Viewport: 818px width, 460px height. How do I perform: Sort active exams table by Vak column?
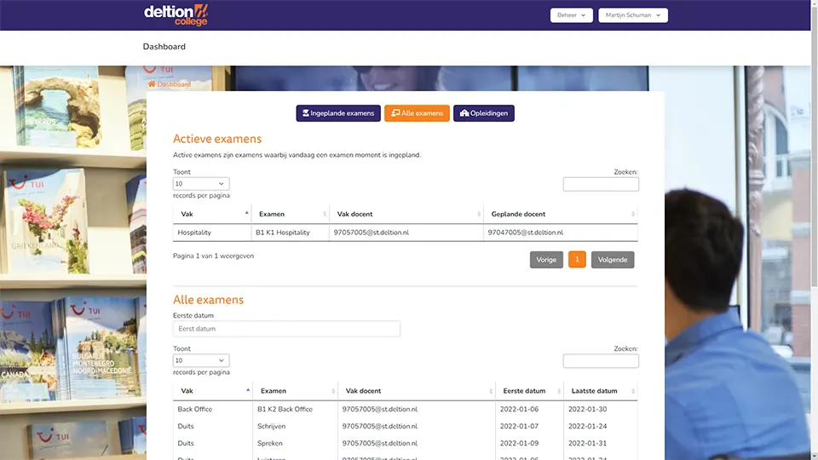[212, 214]
